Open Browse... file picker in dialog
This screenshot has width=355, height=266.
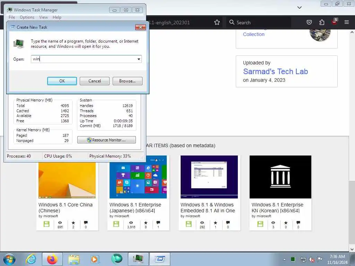click(x=127, y=81)
